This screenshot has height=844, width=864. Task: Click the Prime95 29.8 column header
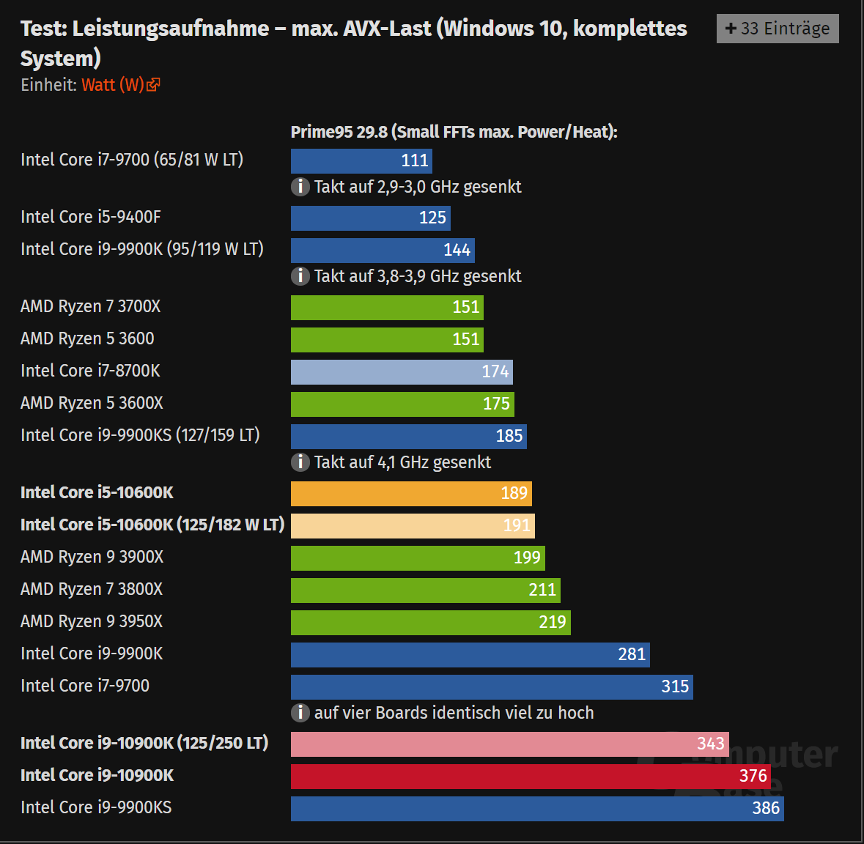tap(454, 132)
